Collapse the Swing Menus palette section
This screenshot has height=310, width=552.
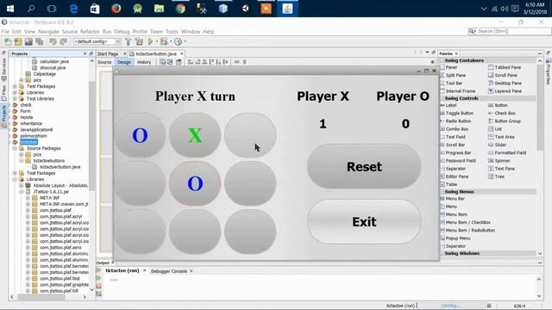point(442,192)
